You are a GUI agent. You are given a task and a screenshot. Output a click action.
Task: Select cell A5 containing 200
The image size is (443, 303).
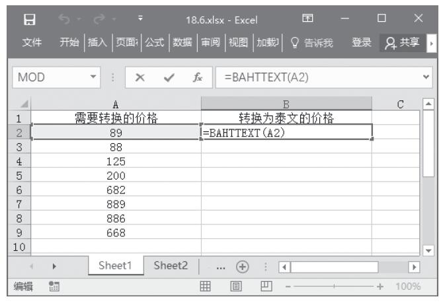click(x=116, y=175)
